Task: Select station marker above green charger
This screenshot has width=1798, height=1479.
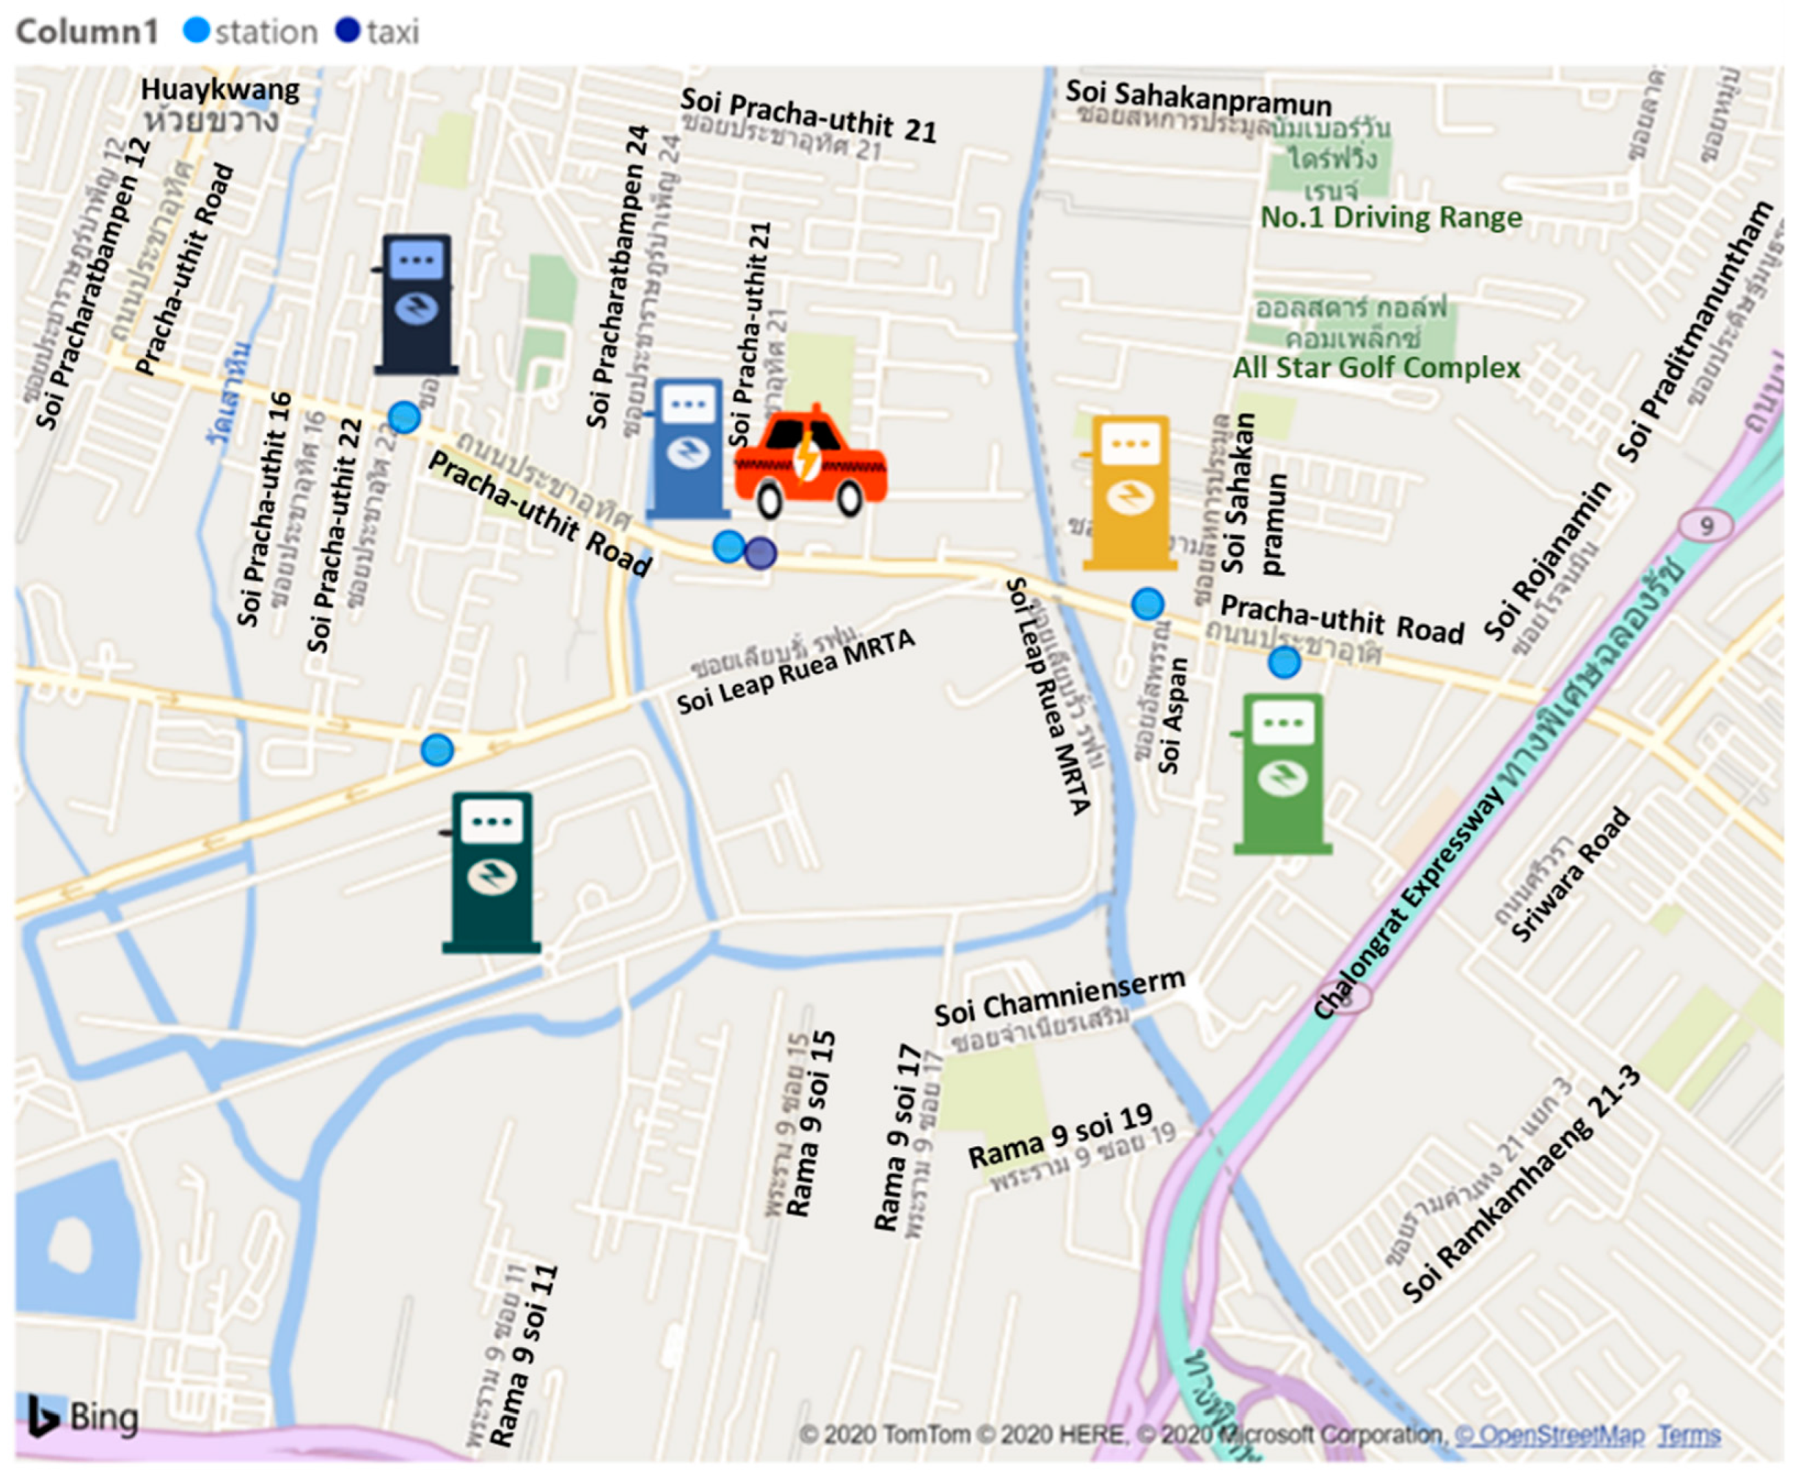Action: tap(1284, 662)
